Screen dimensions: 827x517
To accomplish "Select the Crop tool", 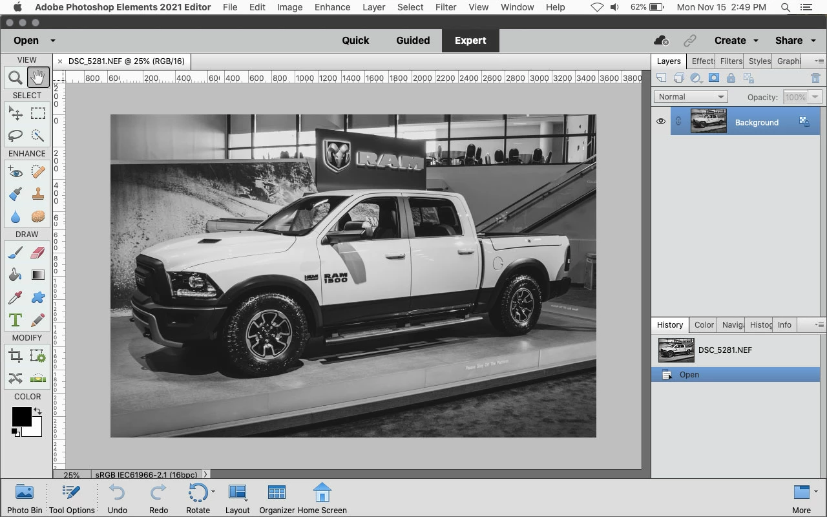I will click(x=16, y=356).
